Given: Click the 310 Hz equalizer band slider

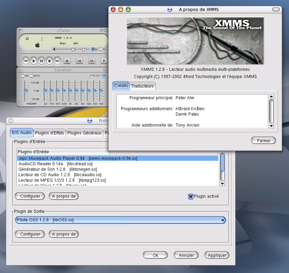Looking at the screenshot, I should pos(58,91).
